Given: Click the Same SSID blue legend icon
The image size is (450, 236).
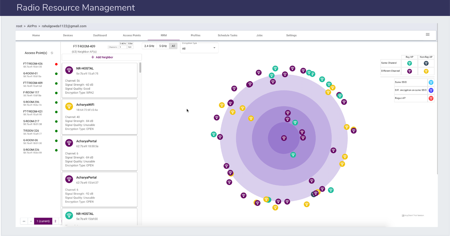Looking at the screenshot, I should pos(431,82).
